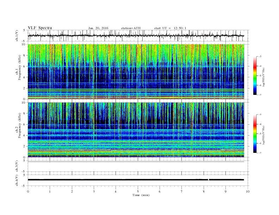The image size is (279, 215).
Task: Click the ch.2 spectrogram color bar
Action: click(255, 134)
